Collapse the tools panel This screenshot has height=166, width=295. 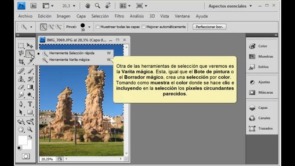coord(18,35)
